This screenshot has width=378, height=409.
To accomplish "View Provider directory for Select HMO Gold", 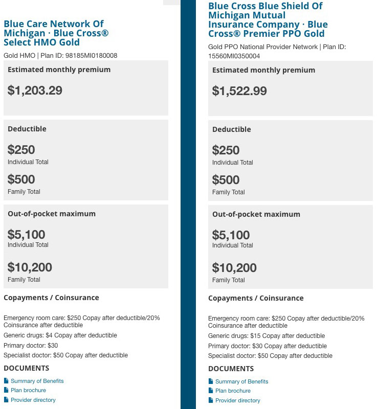I will (33, 400).
